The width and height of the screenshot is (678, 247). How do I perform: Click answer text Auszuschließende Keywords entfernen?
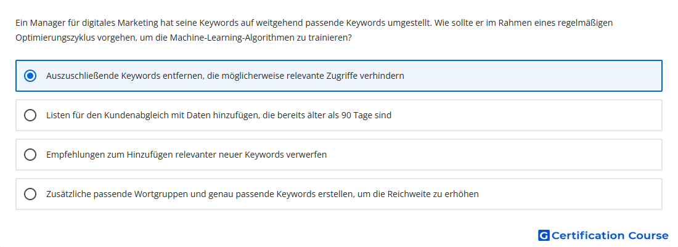click(x=225, y=76)
